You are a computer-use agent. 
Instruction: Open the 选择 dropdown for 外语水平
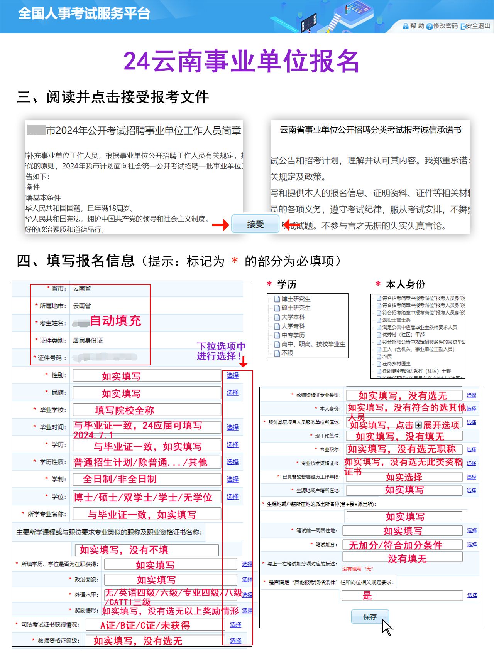coord(247,595)
